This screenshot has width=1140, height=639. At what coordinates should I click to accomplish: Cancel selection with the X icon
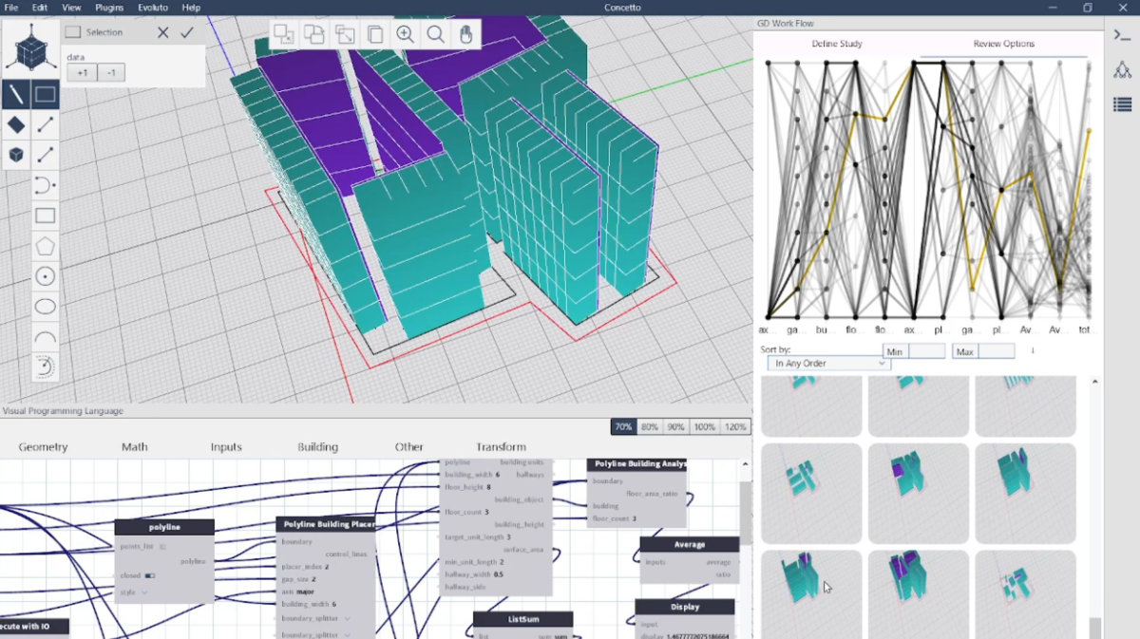tap(163, 32)
